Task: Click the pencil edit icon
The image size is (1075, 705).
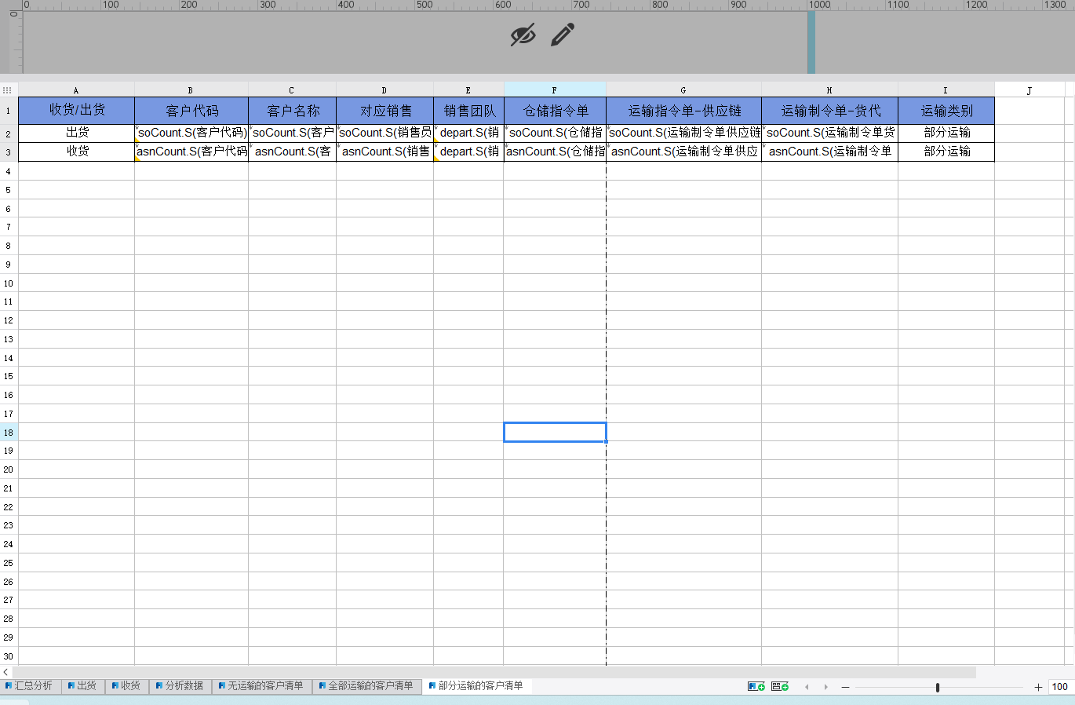Action: [x=563, y=35]
